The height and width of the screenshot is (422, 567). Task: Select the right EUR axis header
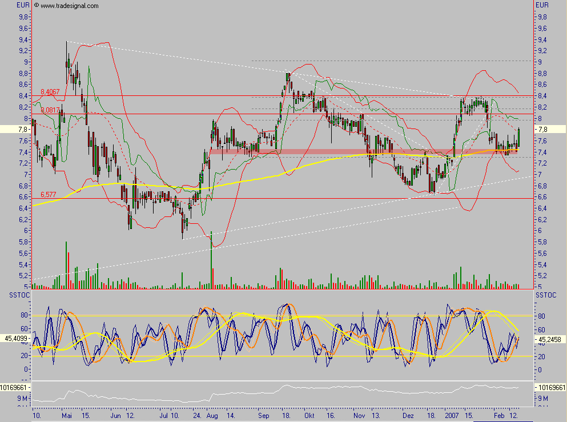click(x=542, y=5)
